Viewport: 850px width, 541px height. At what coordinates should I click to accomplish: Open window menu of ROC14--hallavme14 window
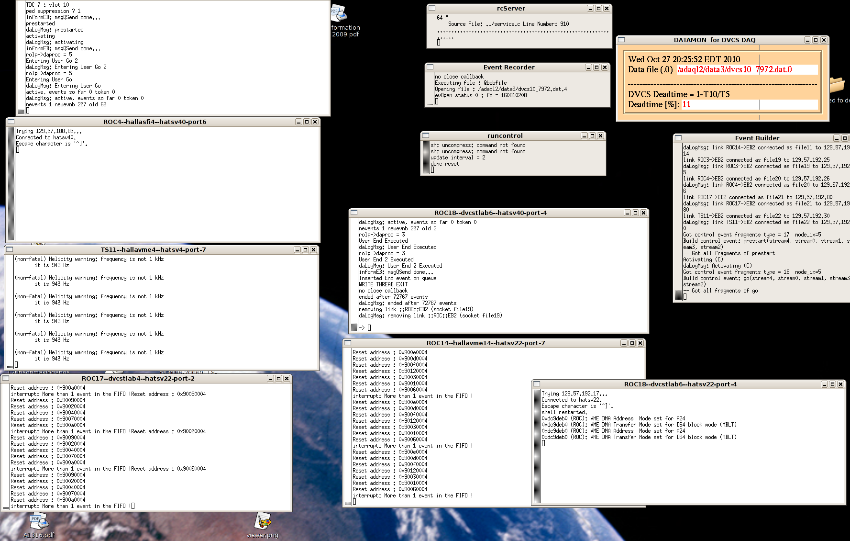[348, 343]
